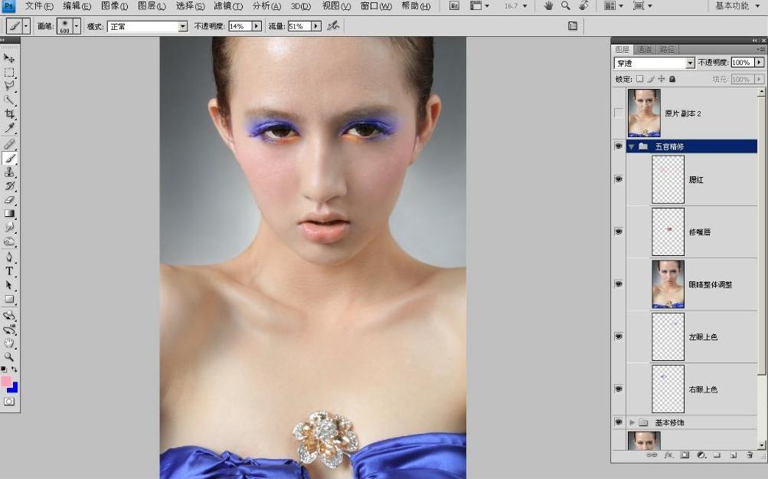The height and width of the screenshot is (479, 768).
Task: Select the Polygonal Lasso tool
Action: pos(9,87)
